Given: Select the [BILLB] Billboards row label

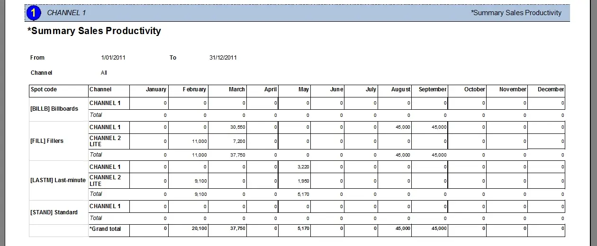Looking at the screenshot, I should [x=54, y=109].
